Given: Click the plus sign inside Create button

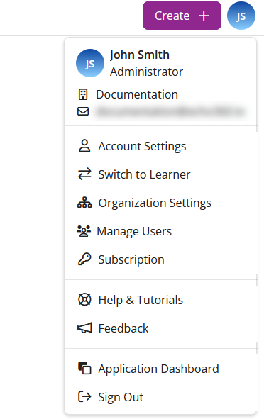Looking at the screenshot, I should pos(204,16).
